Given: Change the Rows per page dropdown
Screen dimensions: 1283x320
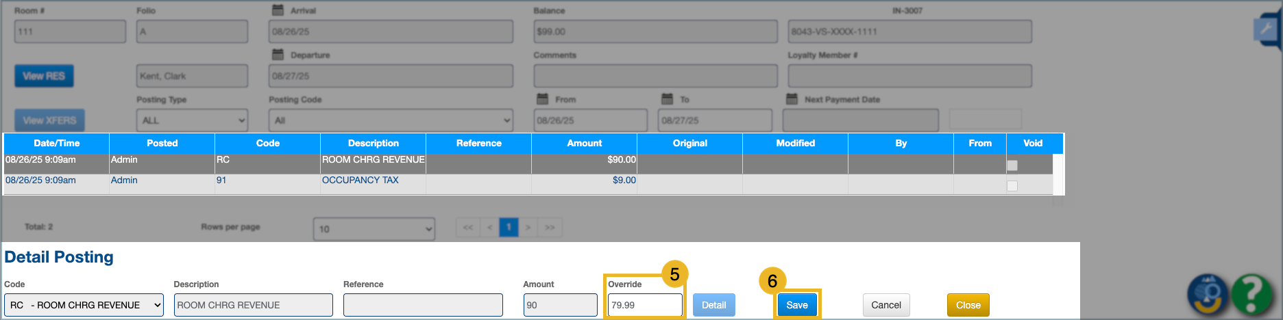Looking at the screenshot, I should click(x=374, y=228).
